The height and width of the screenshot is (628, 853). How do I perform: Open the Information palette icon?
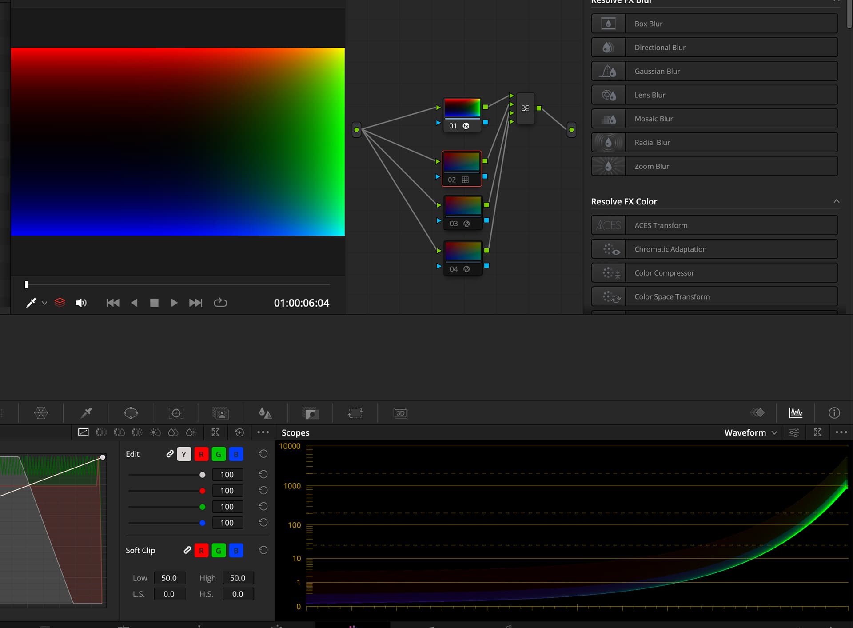click(x=834, y=413)
